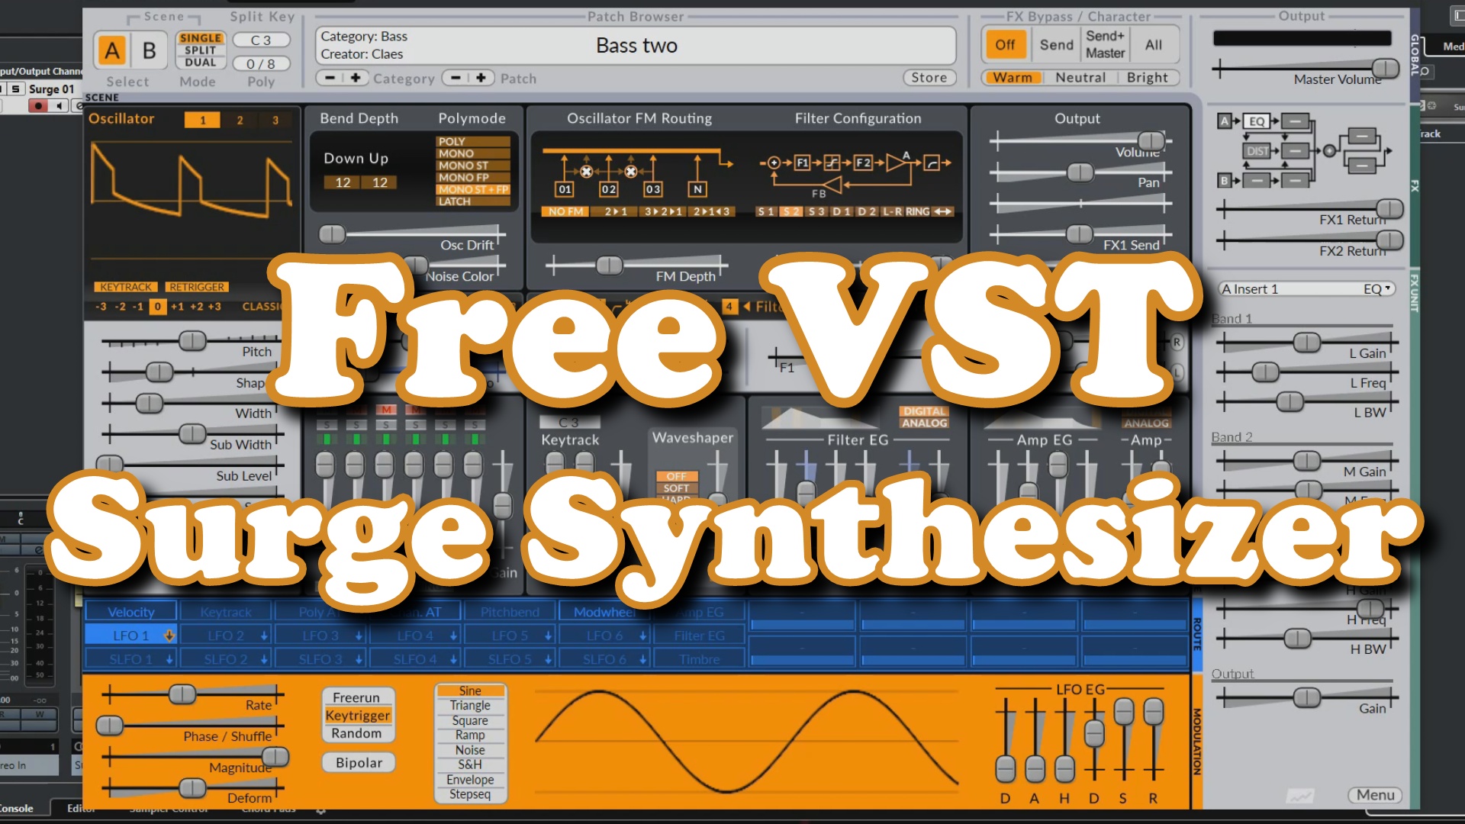Viewport: 1465px width, 824px height.
Task: Open the Bass two patch browser menu
Action: tap(636, 46)
